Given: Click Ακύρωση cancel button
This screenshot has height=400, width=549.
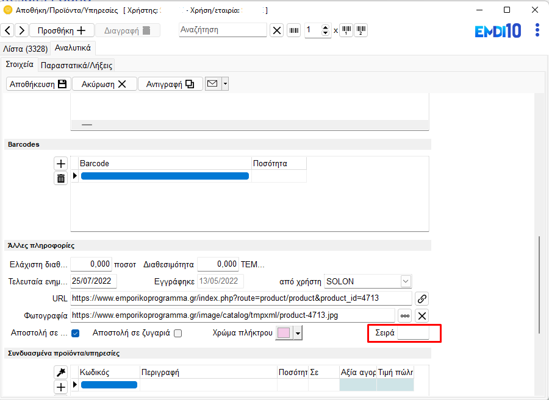Looking at the screenshot, I should tap(104, 84).
